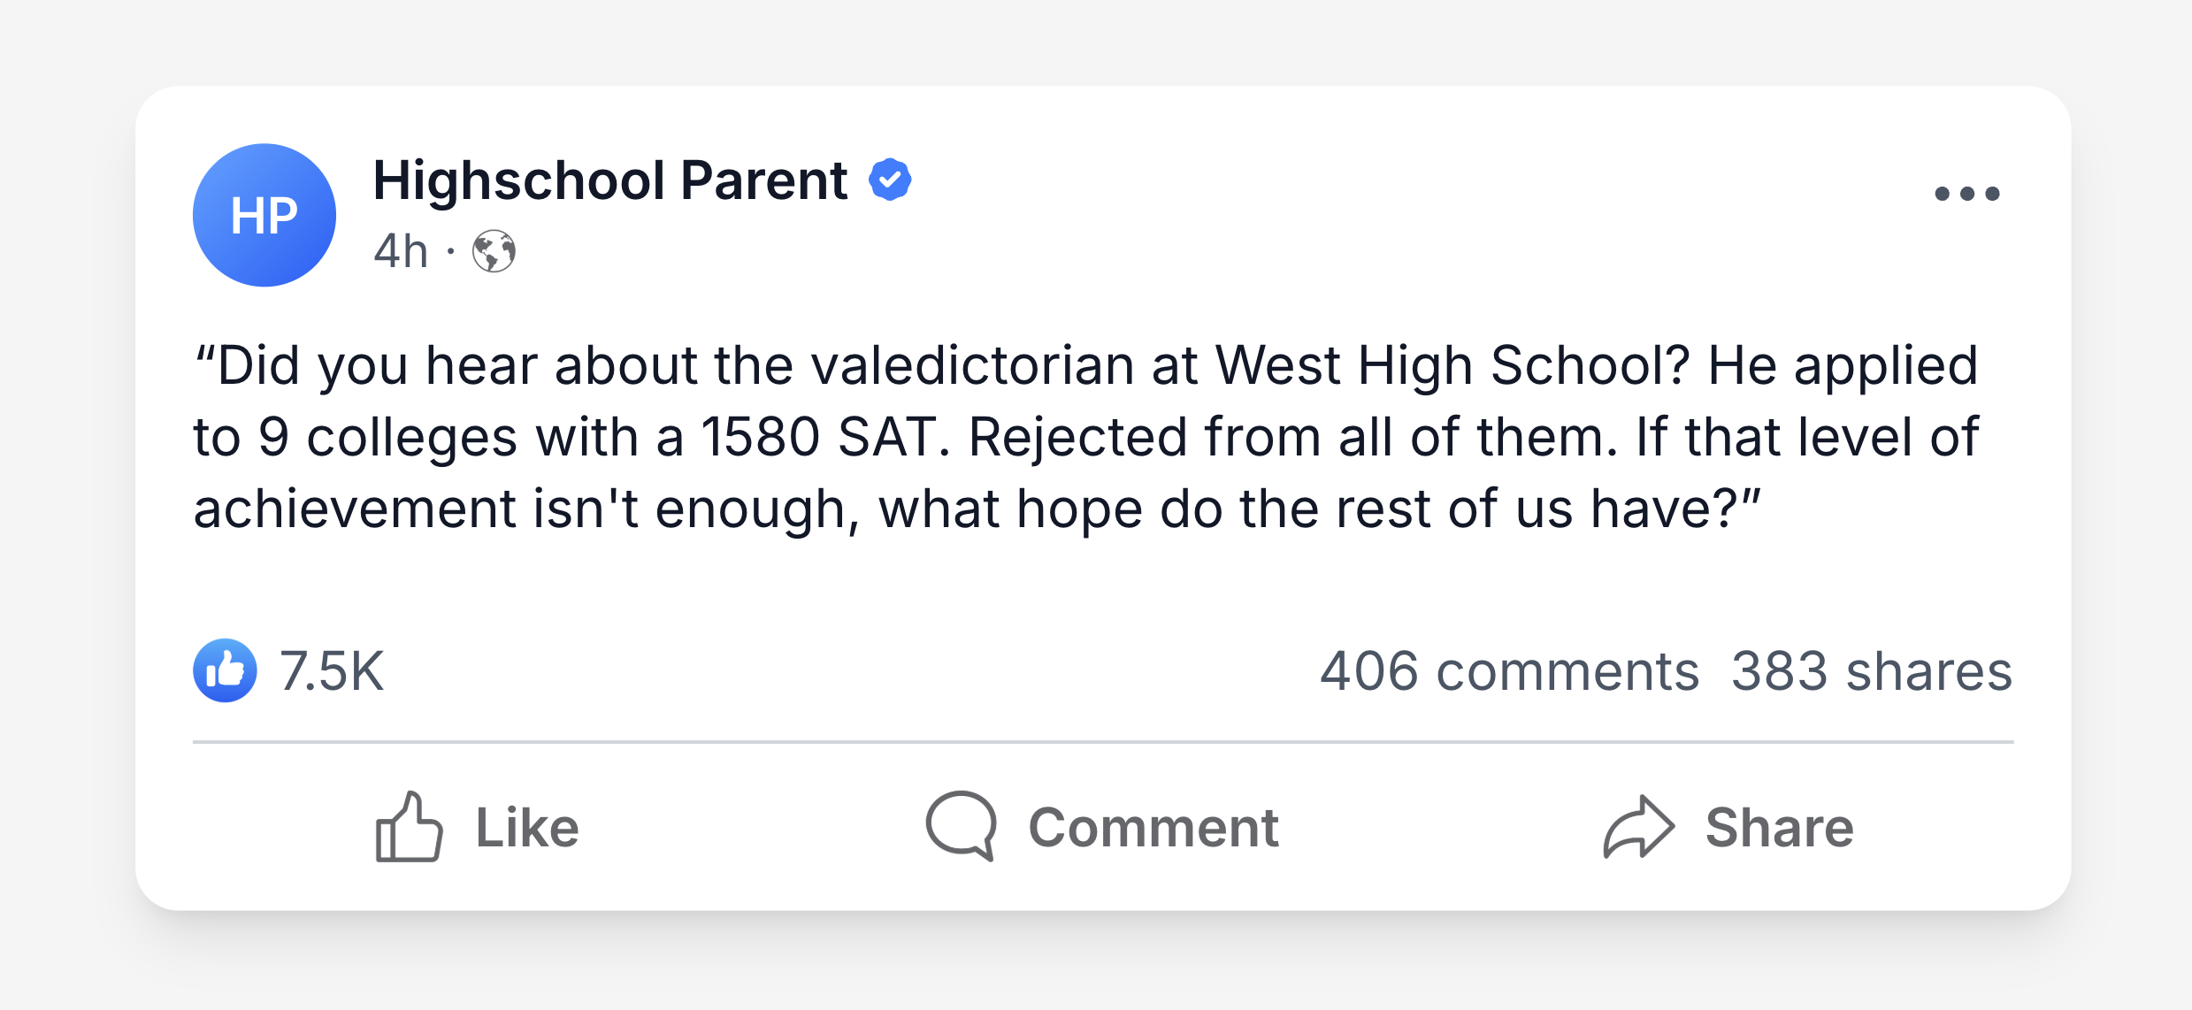The image size is (2192, 1010).
Task: Click the globe public audience icon
Action: click(494, 251)
